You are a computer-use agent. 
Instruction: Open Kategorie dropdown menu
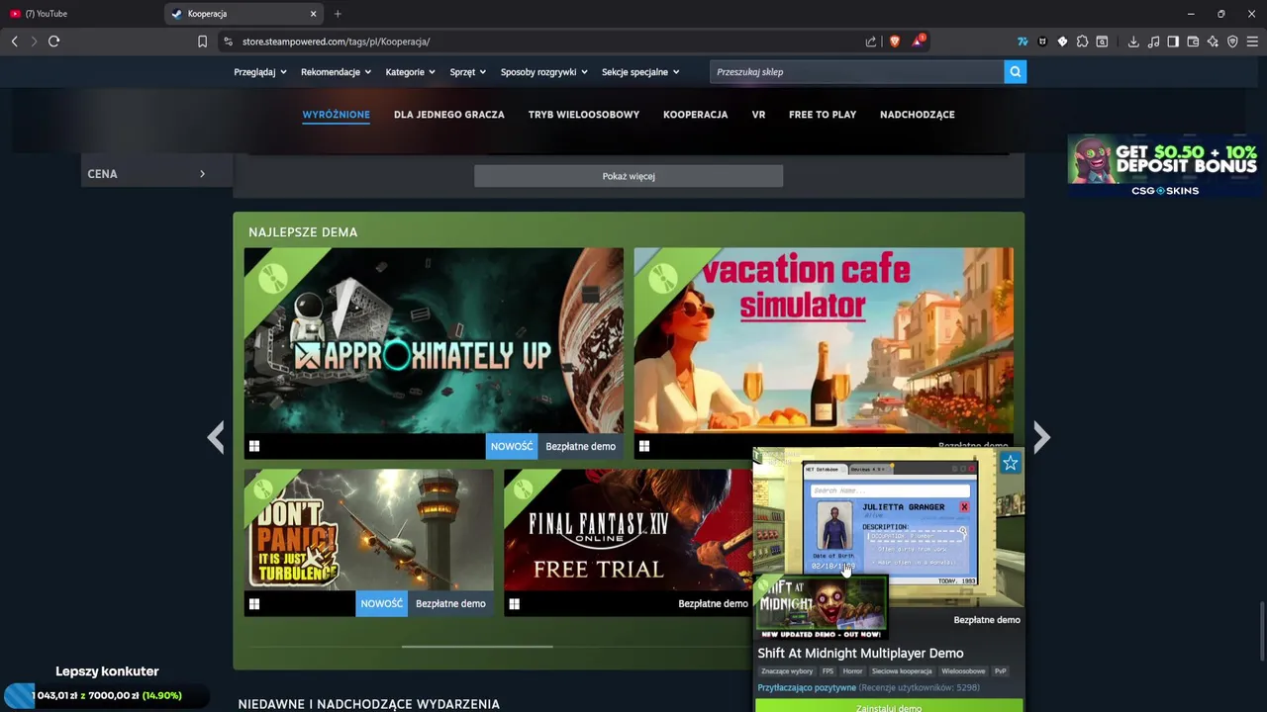[411, 72]
